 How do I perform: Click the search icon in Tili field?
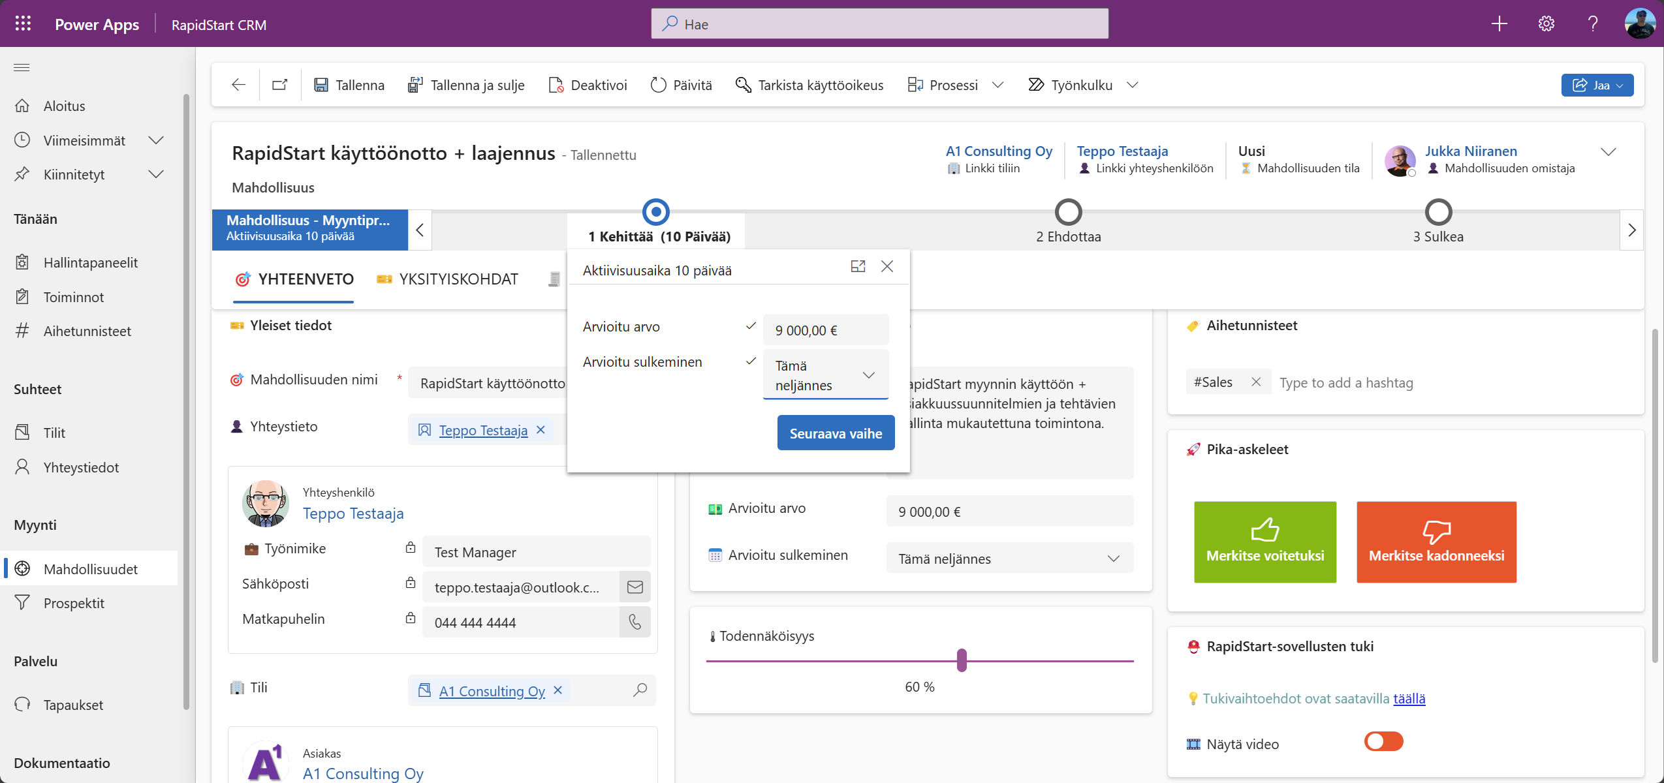pos(640,690)
